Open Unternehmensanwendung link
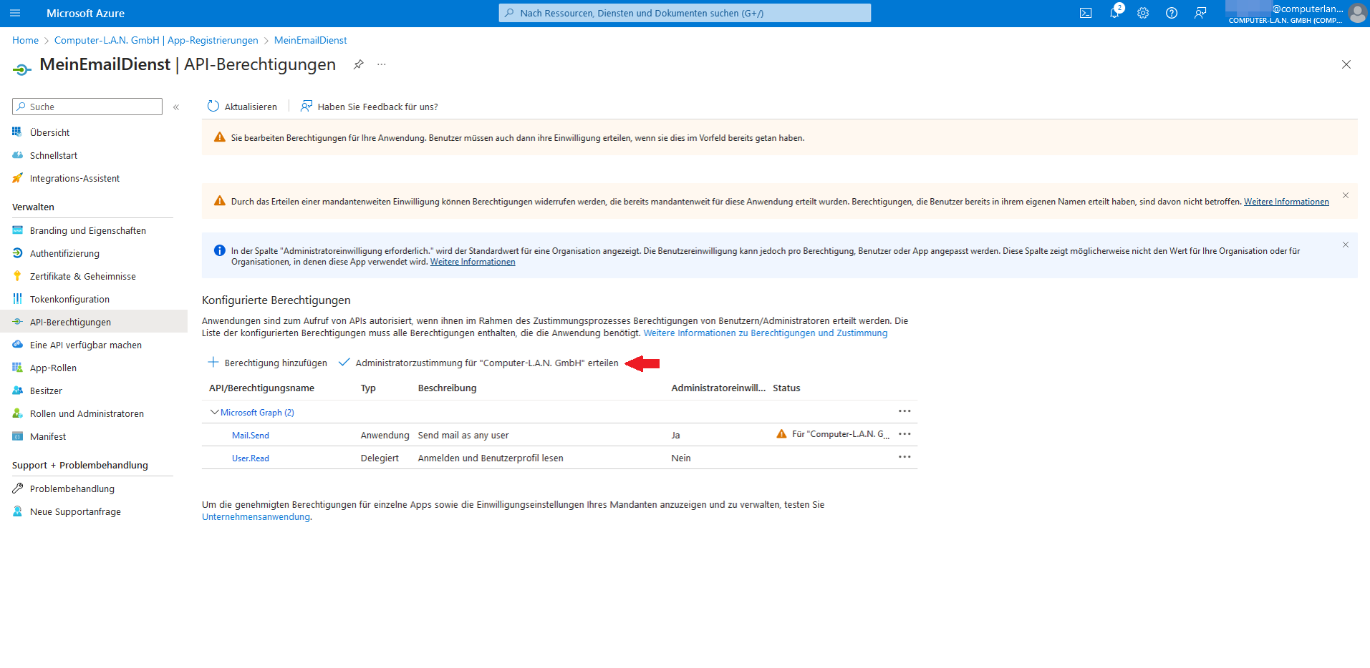Screen dimensions: 1370x668 256,517
